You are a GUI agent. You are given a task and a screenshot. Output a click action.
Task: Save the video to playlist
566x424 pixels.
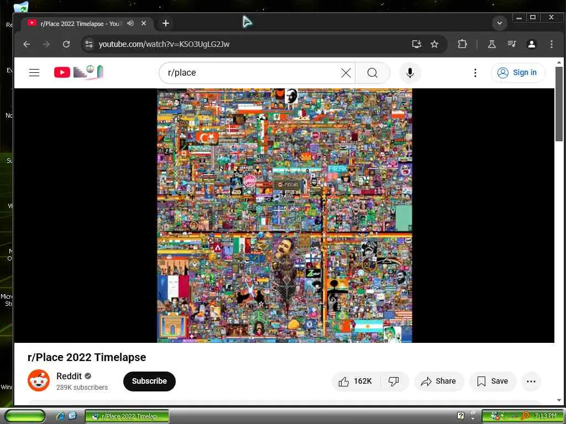pyautogui.click(x=492, y=381)
